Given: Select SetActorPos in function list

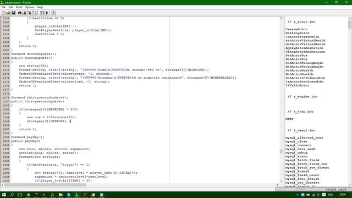Looking at the screenshot, I should tap(296, 56).
